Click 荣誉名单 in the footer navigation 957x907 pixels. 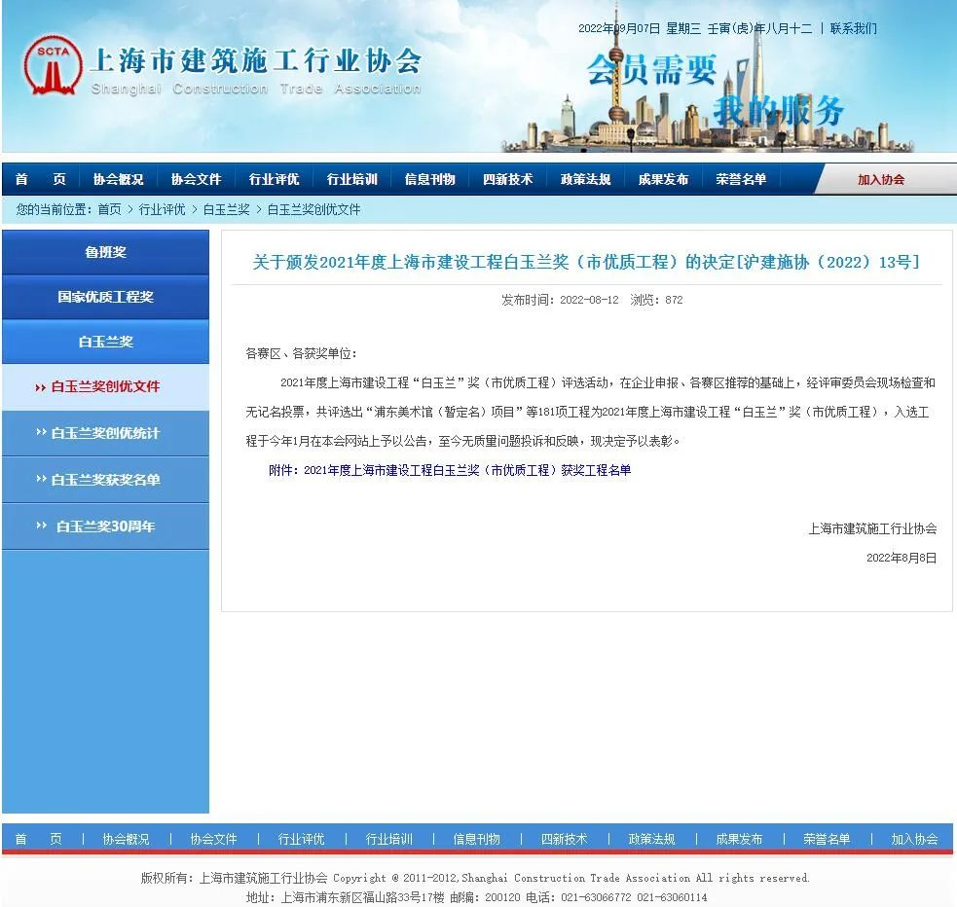tap(827, 839)
